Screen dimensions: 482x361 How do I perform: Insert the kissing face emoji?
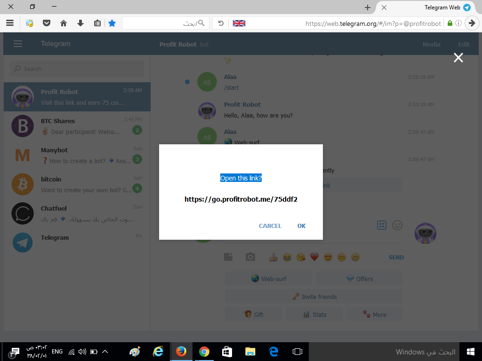coord(301,257)
